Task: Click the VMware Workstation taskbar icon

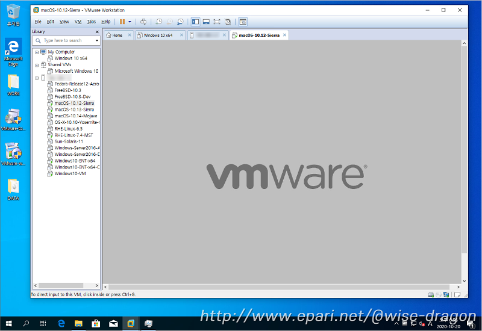Action: click(x=131, y=324)
